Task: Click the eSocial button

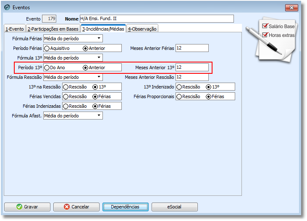Action: tap(174, 207)
